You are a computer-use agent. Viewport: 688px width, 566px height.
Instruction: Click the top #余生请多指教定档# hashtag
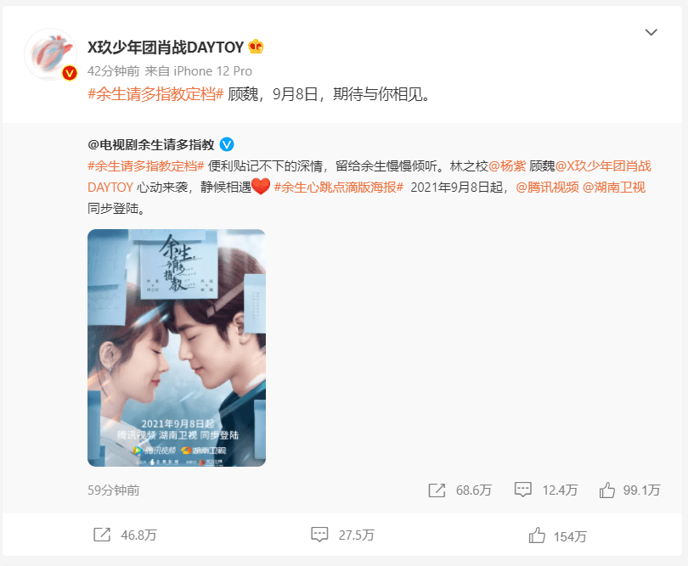pyautogui.click(x=155, y=94)
